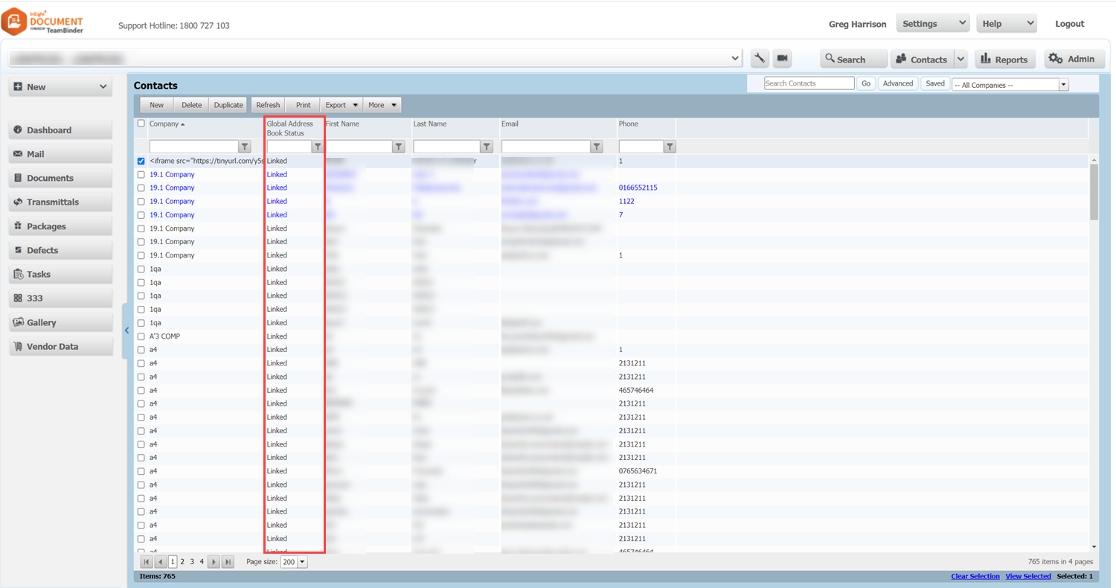Viewport: 1116px width, 588px height.
Task: Expand the Export dropdown menu
Action: point(342,105)
